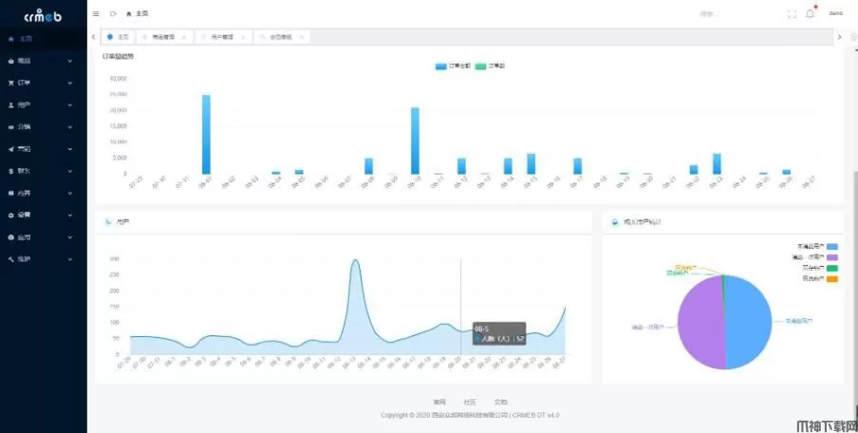Expand the 用户 menu chevron
The height and width of the screenshot is (433, 858).
70,105
